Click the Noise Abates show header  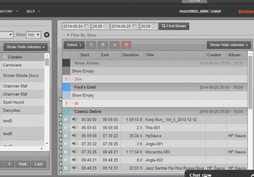click(x=159, y=63)
